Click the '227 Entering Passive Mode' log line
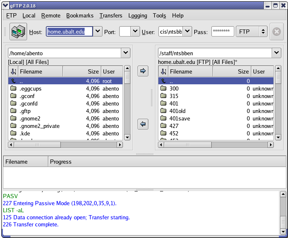 (x=60, y=203)
